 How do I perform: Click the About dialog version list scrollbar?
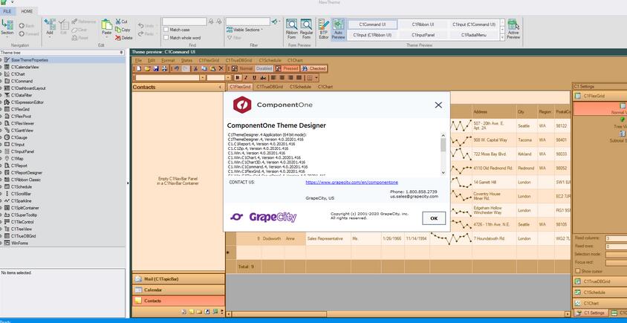coord(443,154)
